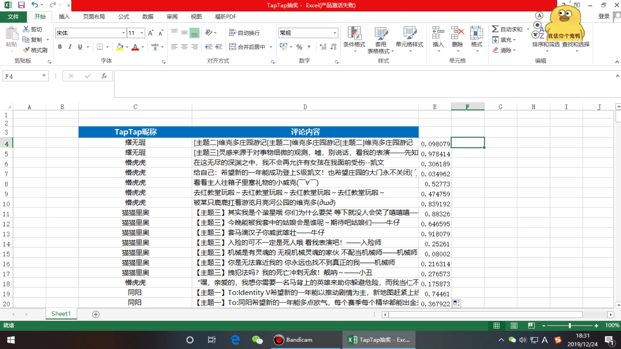Viewport: 621px width, 349px height.
Task: Click the Undo arrow icon
Action: click(34, 5)
